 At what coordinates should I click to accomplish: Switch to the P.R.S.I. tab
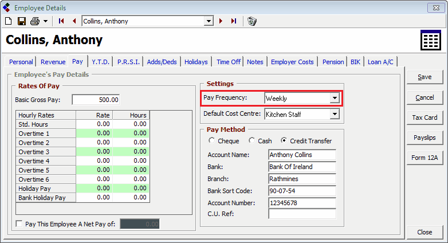128,62
